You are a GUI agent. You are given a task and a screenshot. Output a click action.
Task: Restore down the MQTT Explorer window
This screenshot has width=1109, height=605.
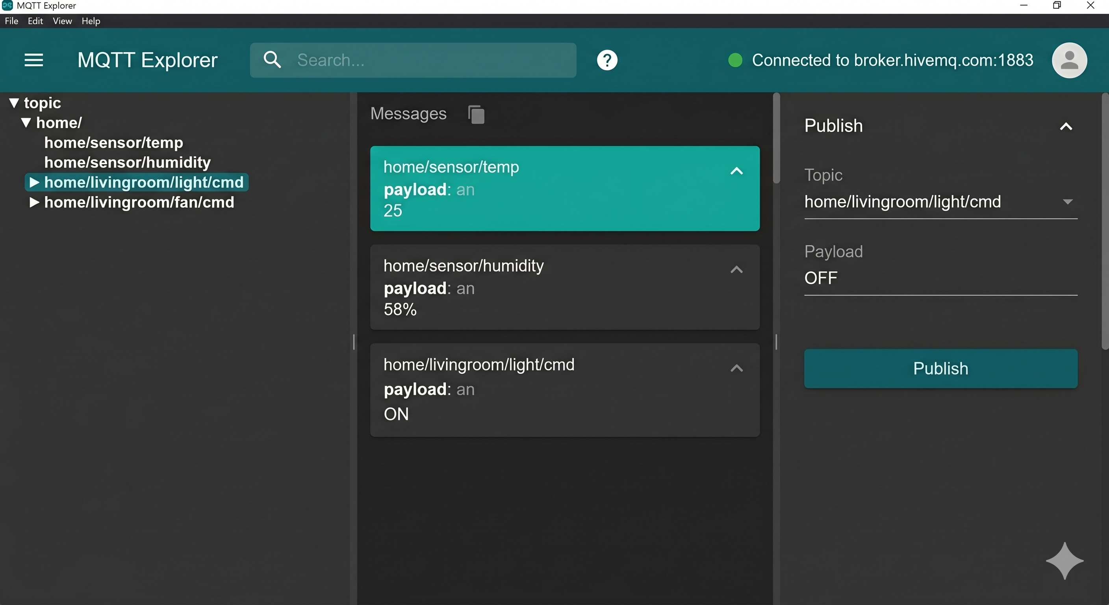pos(1057,5)
